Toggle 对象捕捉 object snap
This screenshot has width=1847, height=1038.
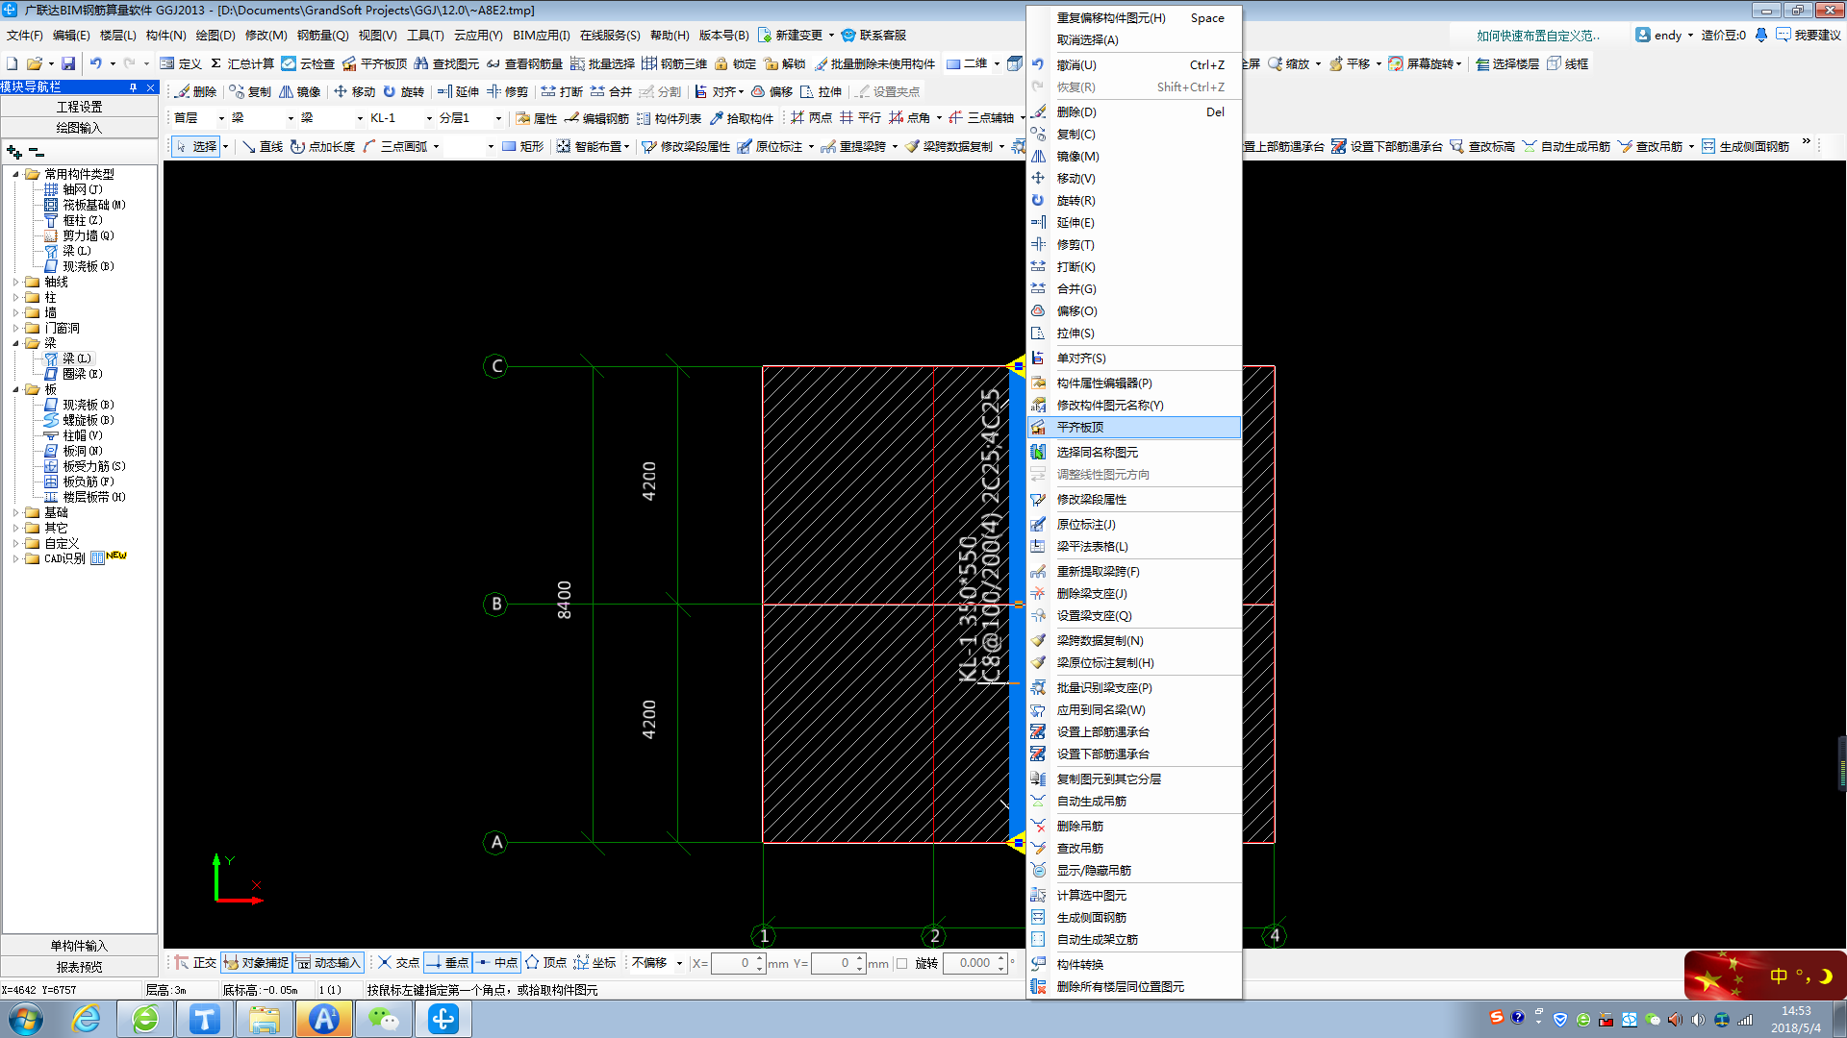tap(256, 962)
